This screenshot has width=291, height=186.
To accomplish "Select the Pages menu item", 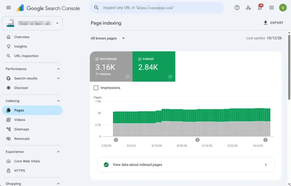I will coord(32,110).
